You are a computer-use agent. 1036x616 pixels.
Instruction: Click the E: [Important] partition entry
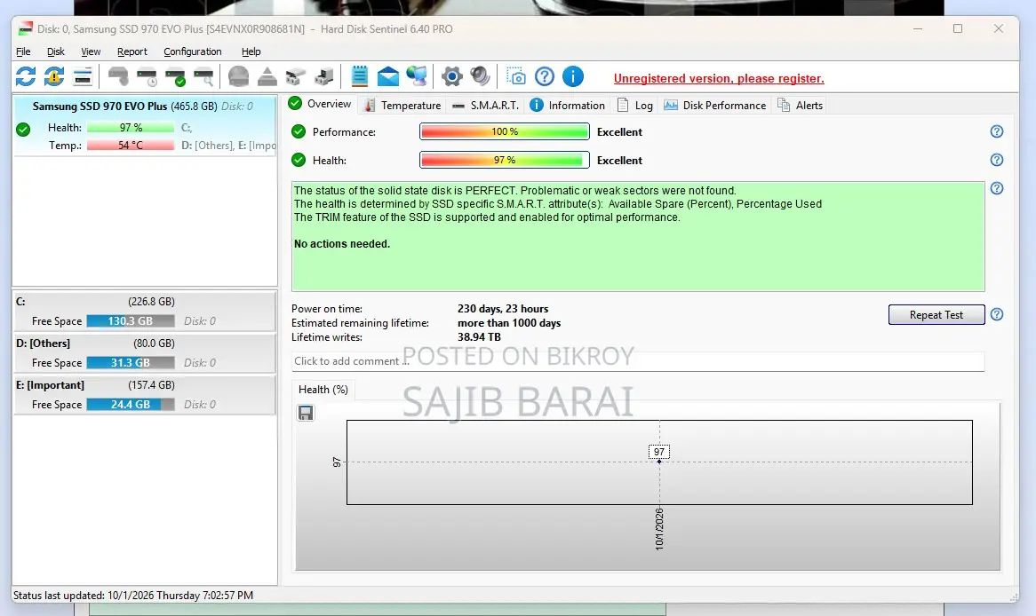(145, 395)
